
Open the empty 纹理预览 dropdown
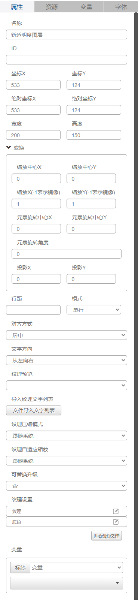(67, 385)
